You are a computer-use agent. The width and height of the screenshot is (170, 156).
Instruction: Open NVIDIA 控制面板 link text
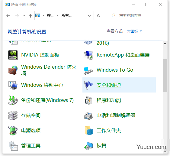[40, 55]
